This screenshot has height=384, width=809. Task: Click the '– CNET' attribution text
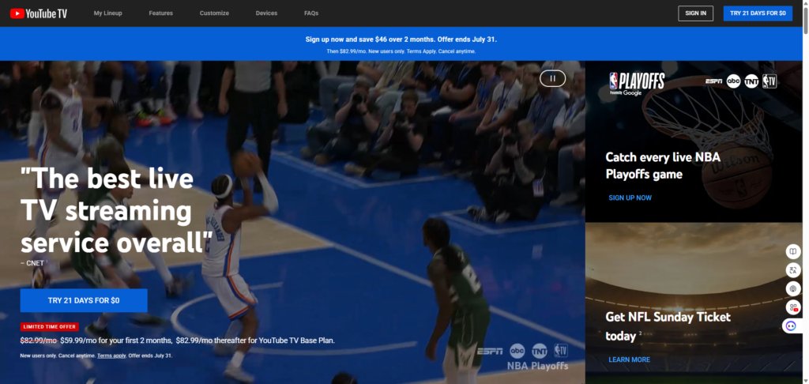[32, 263]
